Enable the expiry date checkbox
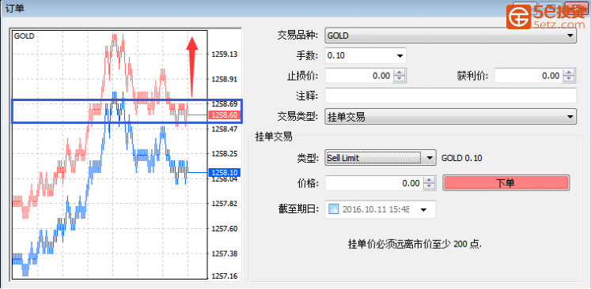The width and height of the screenshot is (591, 289). [x=334, y=209]
